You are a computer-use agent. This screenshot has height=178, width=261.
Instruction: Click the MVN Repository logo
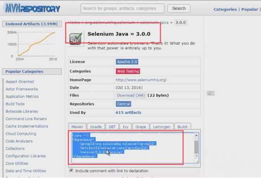[33, 8]
